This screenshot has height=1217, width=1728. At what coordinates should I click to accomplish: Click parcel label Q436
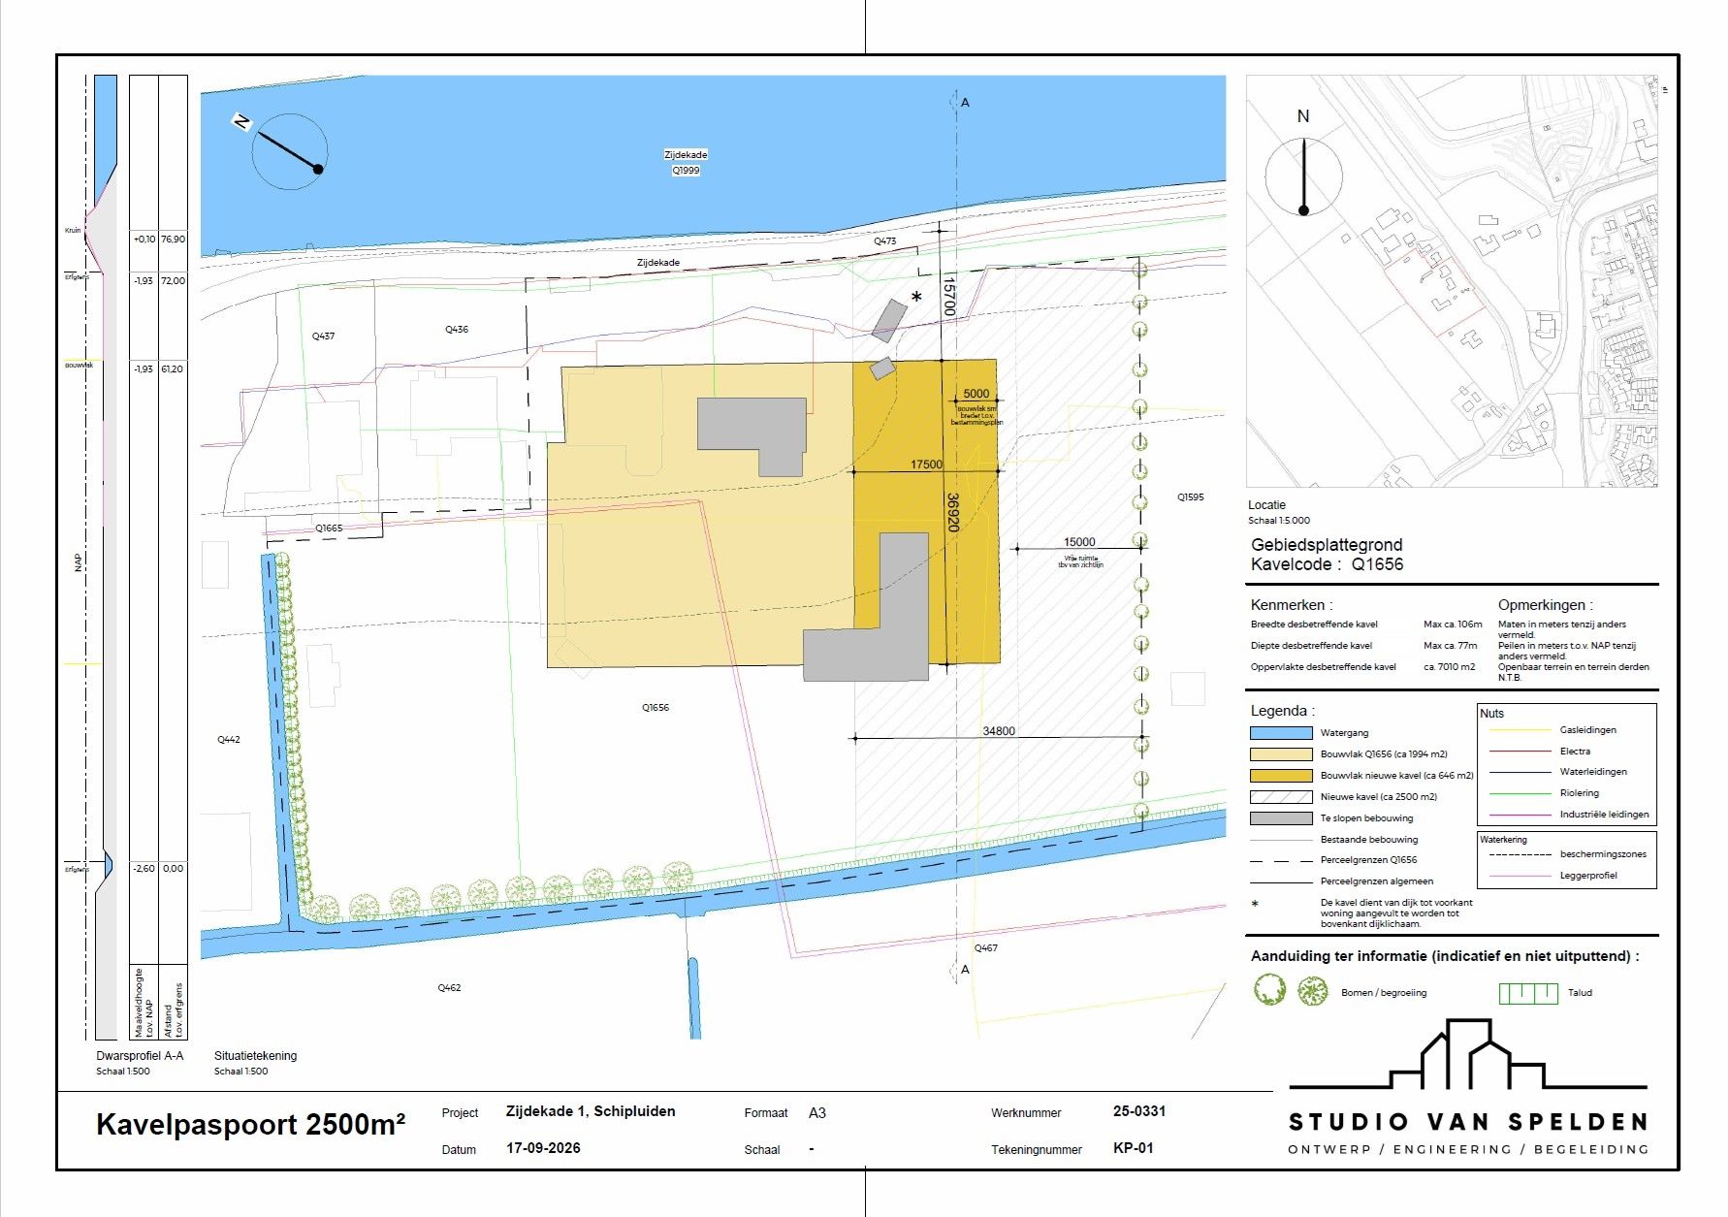(457, 330)
